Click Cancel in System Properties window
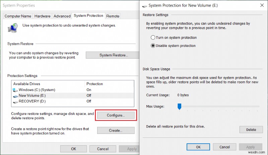The height and width of the screenshot is (155, 268). pyautogui.click(x=103, y=149)
